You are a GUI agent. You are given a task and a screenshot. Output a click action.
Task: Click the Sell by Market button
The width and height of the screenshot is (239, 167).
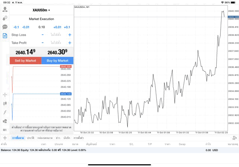(x=25, y=61)
